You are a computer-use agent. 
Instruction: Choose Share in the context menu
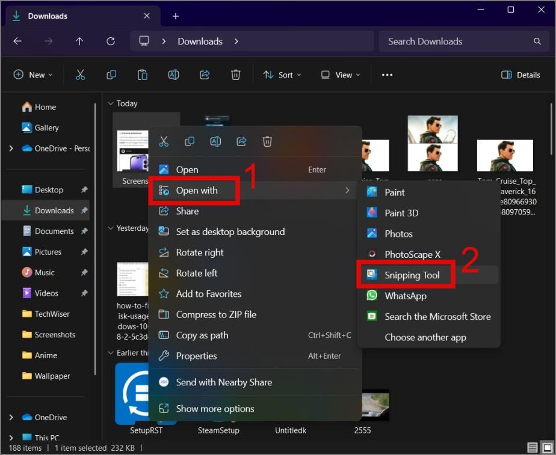(252, 211)
